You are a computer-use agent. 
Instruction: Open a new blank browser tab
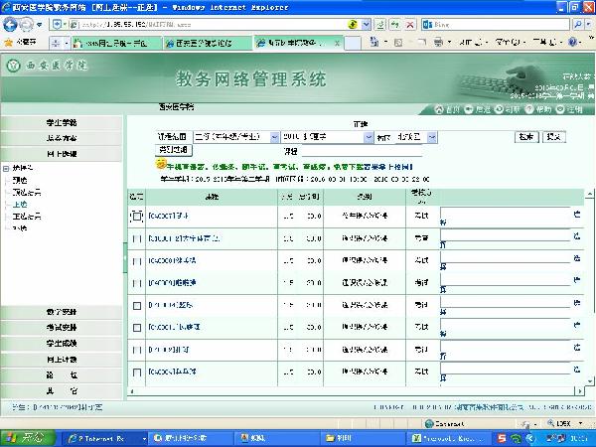(353, 43)
